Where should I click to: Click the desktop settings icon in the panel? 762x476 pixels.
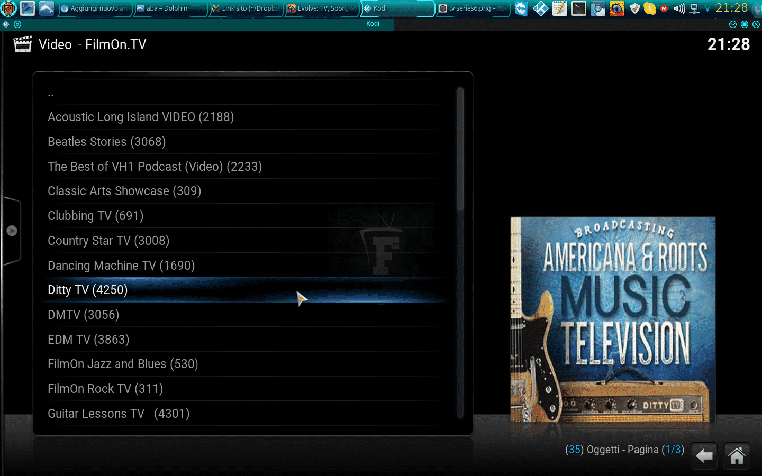tap(28, 8)
